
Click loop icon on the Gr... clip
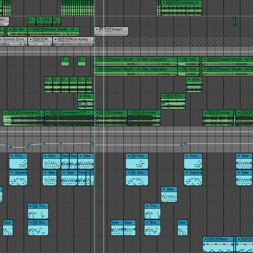[174, 96]
